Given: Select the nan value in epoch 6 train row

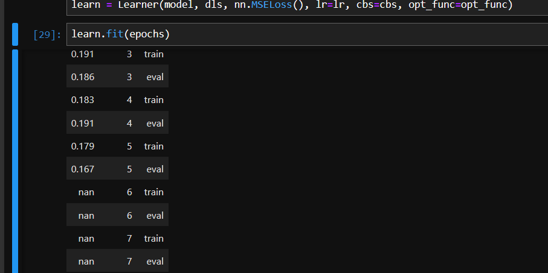Looking at the screenshot, I should (x=86, y=192).
